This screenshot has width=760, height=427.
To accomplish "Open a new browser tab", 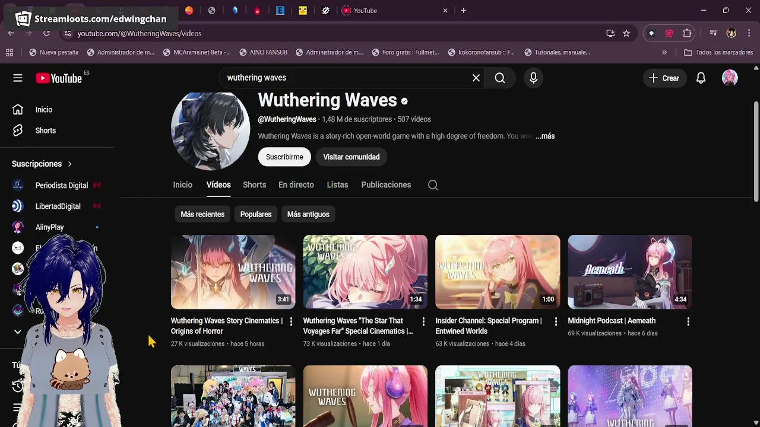I will [464, 10].
